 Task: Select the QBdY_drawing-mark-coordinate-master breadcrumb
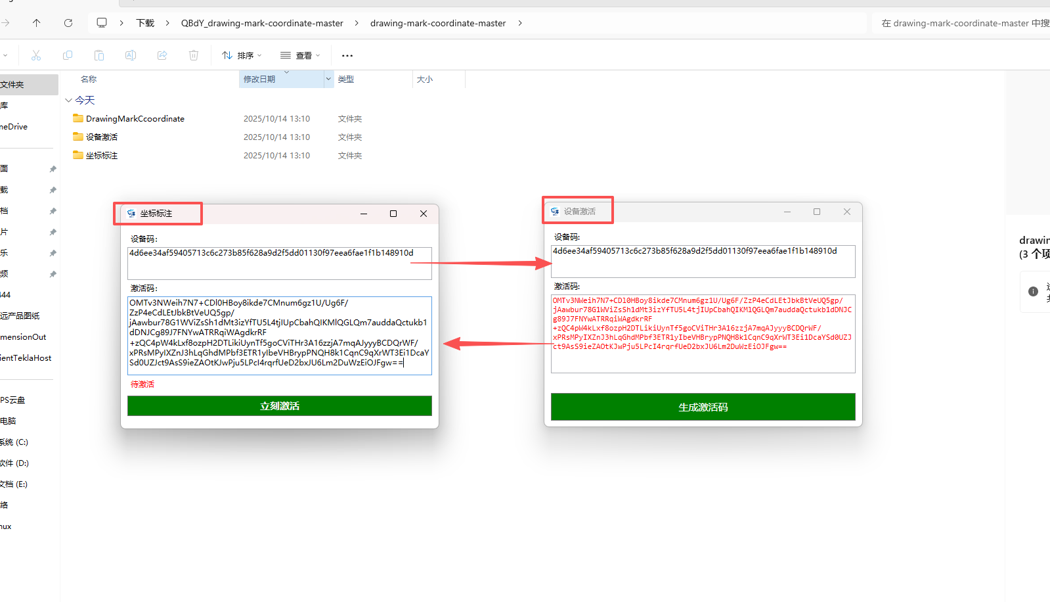262,23
